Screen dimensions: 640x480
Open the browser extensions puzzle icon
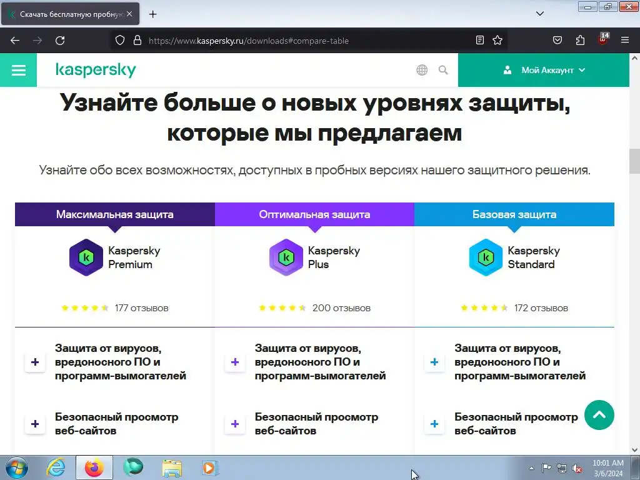coord(580,40)
